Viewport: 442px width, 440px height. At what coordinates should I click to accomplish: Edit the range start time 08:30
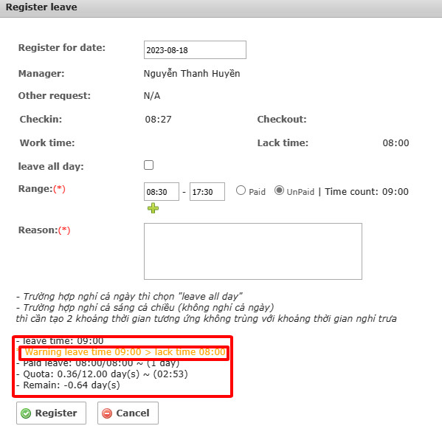(x=162, y=192)
